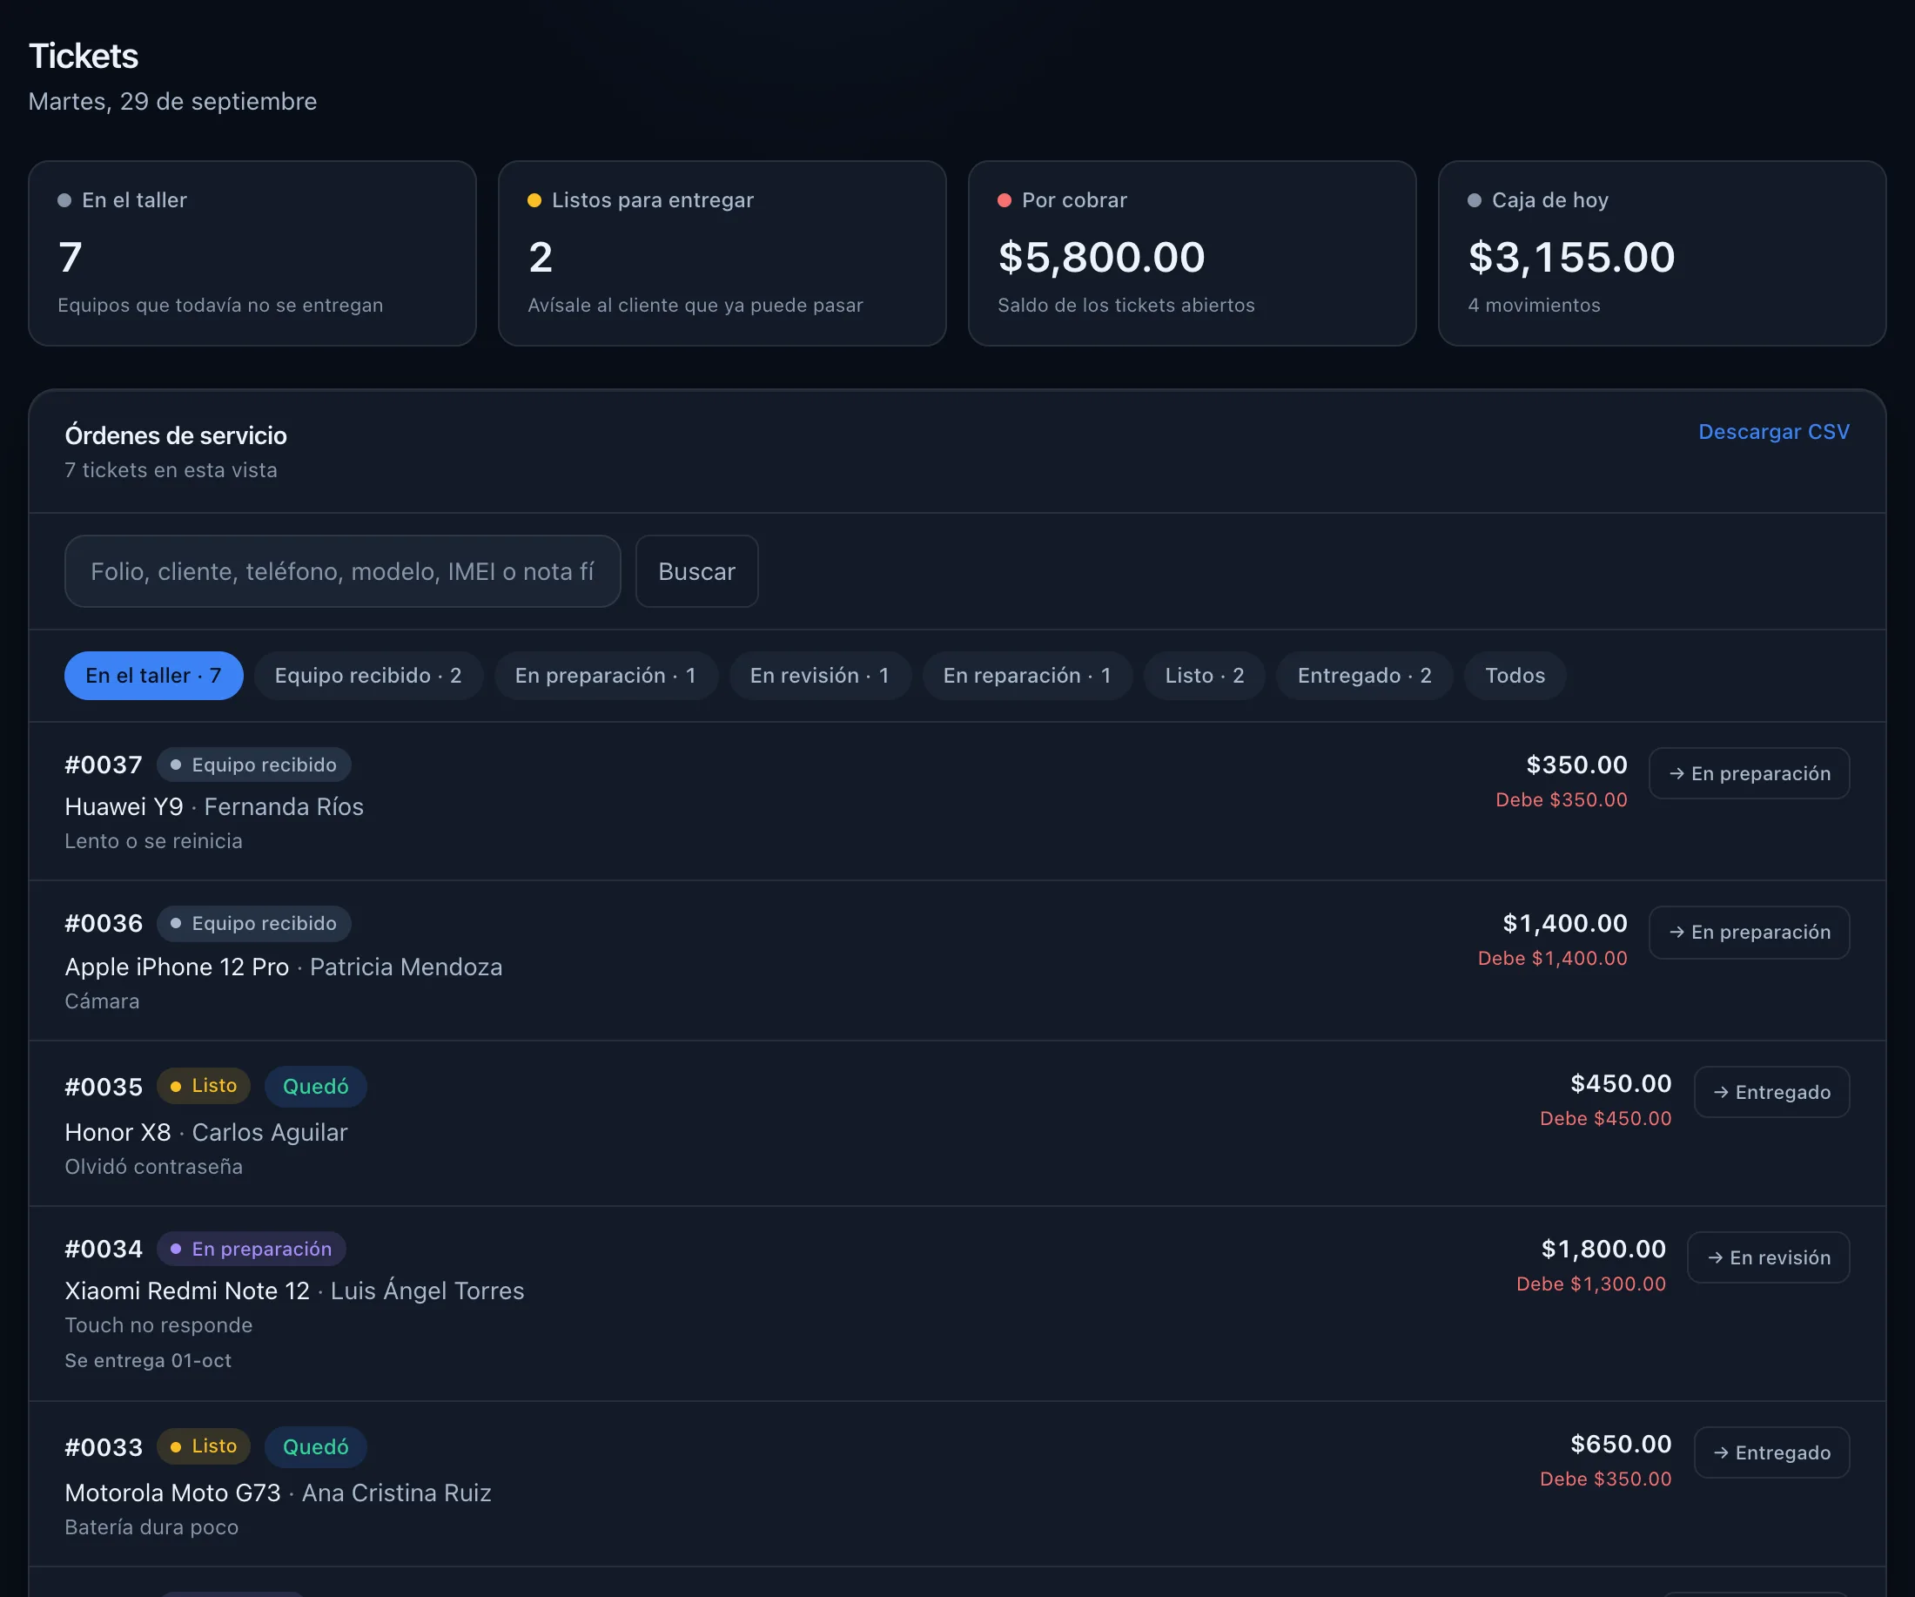
Task: Click 'Apple iPhone 12 Pro · Patricia Mendoza'
Action: coord(284,967)
